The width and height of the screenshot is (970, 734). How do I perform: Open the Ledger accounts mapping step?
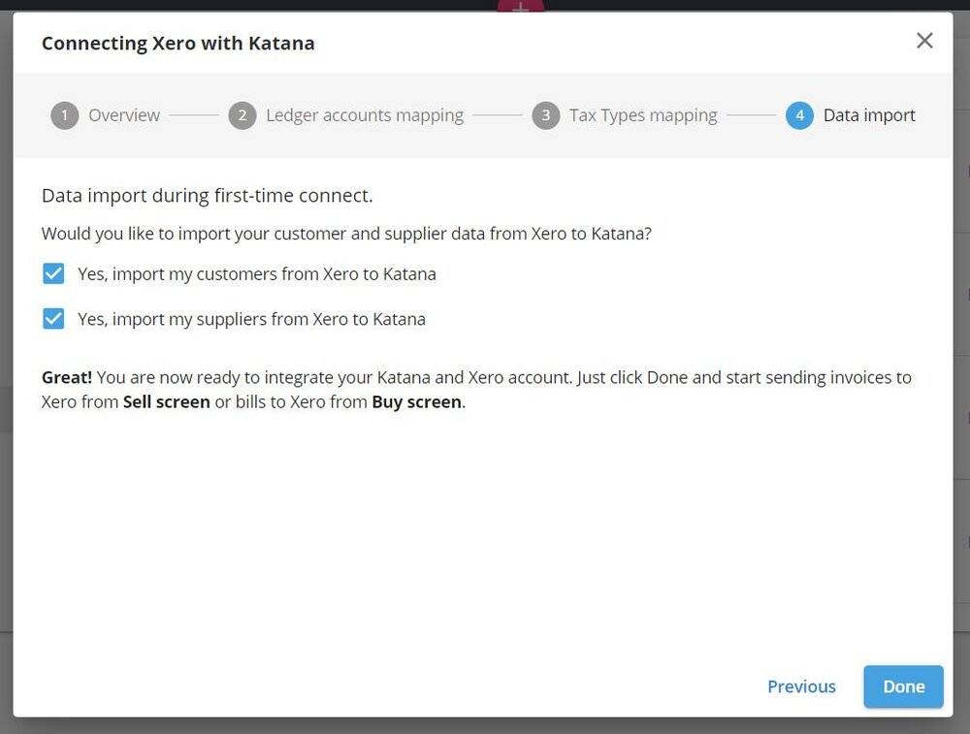346,115
